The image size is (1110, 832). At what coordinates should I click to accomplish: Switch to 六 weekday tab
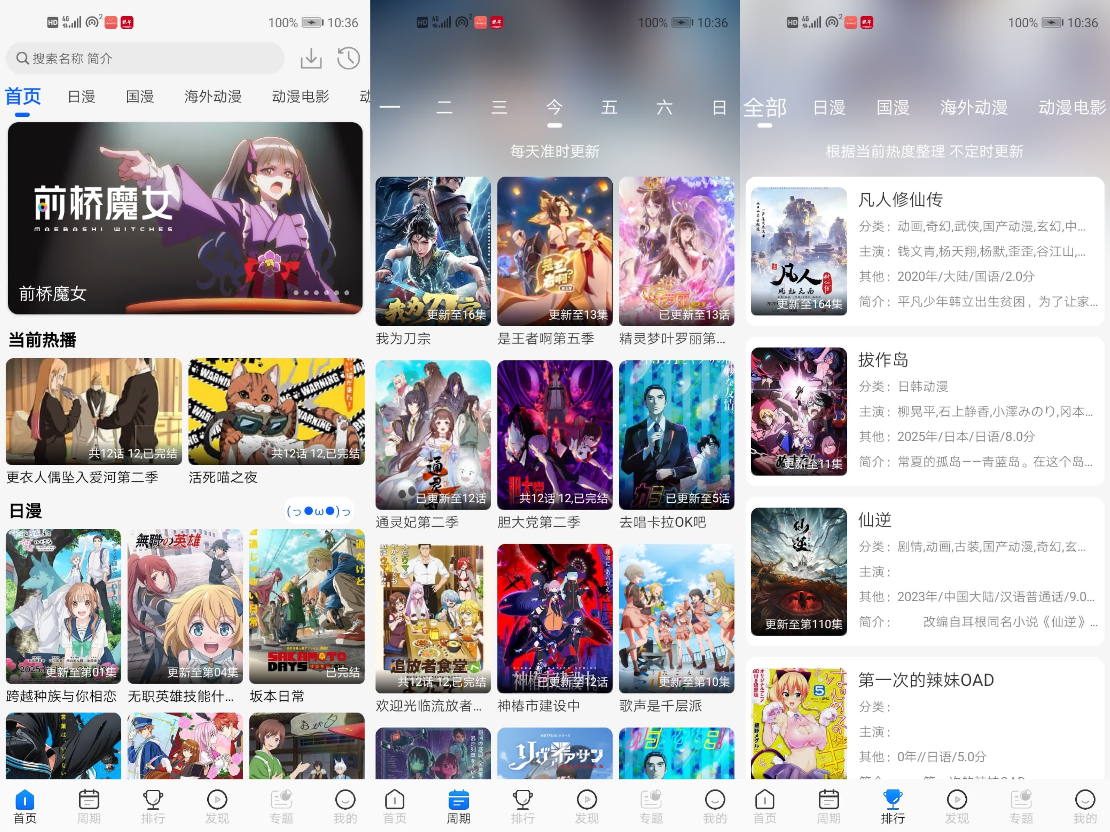(x=664, y=107)
